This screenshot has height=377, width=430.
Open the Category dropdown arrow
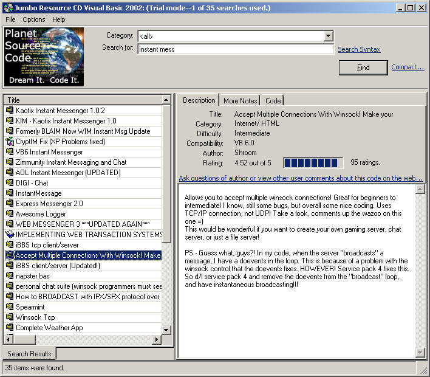point(328,36)
